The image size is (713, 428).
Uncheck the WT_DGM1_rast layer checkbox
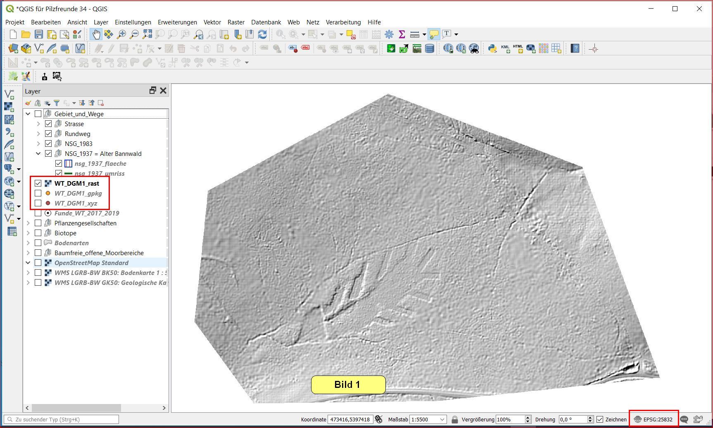[38, 183]
